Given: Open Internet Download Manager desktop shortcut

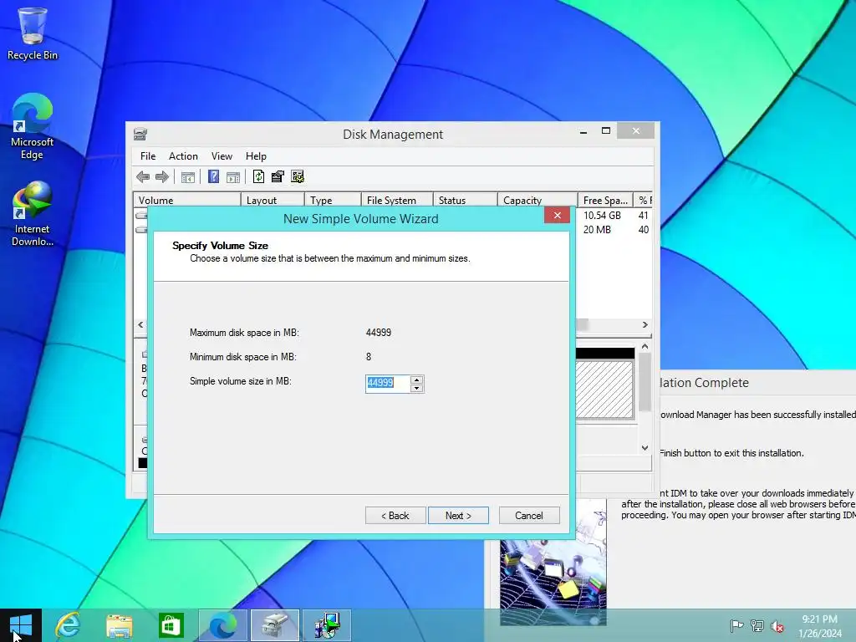Looking at the screenshot, I should point(33,213).
